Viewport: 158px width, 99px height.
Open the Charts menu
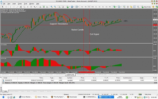20,4
